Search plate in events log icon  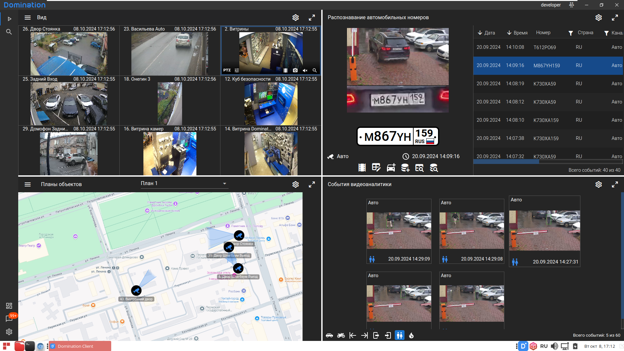click(x=419, y=168)
